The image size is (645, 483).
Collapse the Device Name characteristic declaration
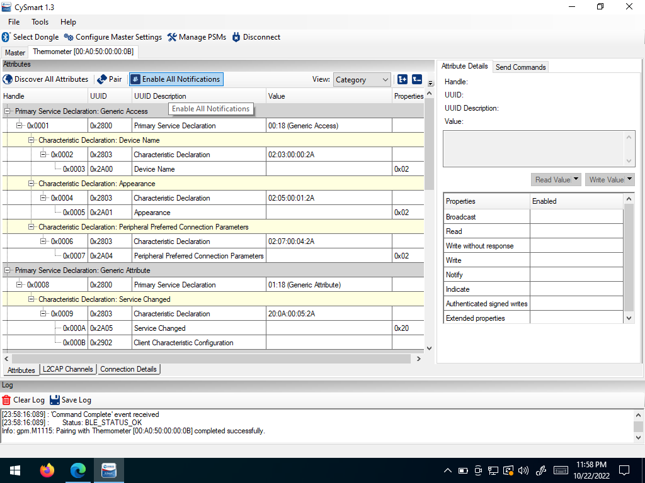point(31,140)
